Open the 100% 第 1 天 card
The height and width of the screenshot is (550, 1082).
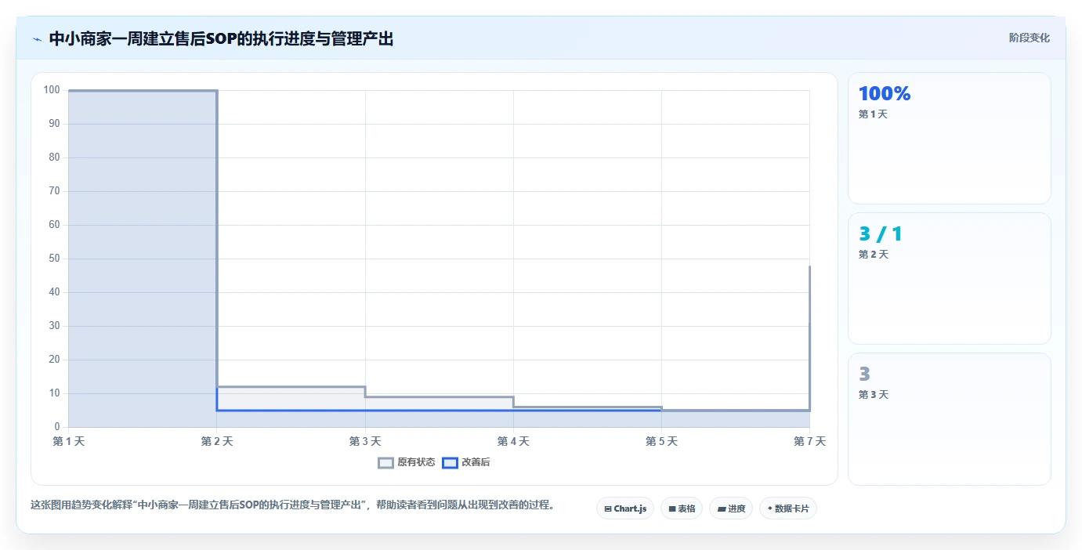tap(950, 138)
